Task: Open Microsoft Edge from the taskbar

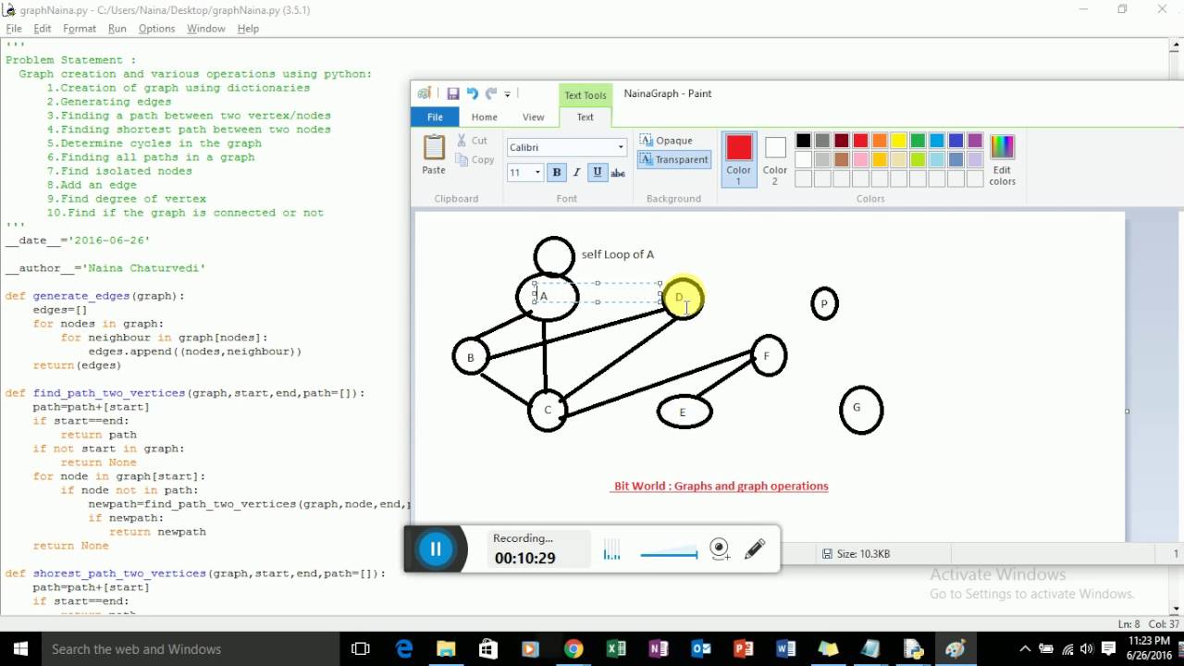Action: pyautogui.click(x=404, y=648)
